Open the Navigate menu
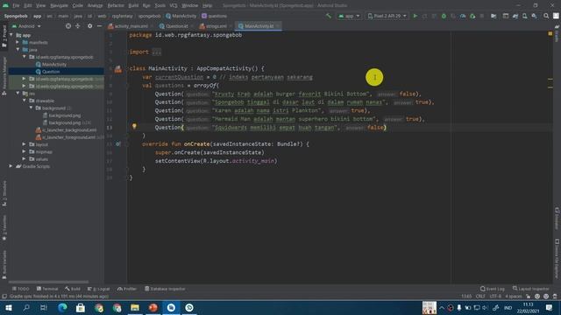The image size is (561, 315). click(59, 5)
